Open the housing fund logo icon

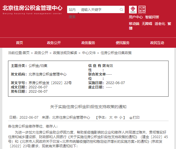point(133,10)
